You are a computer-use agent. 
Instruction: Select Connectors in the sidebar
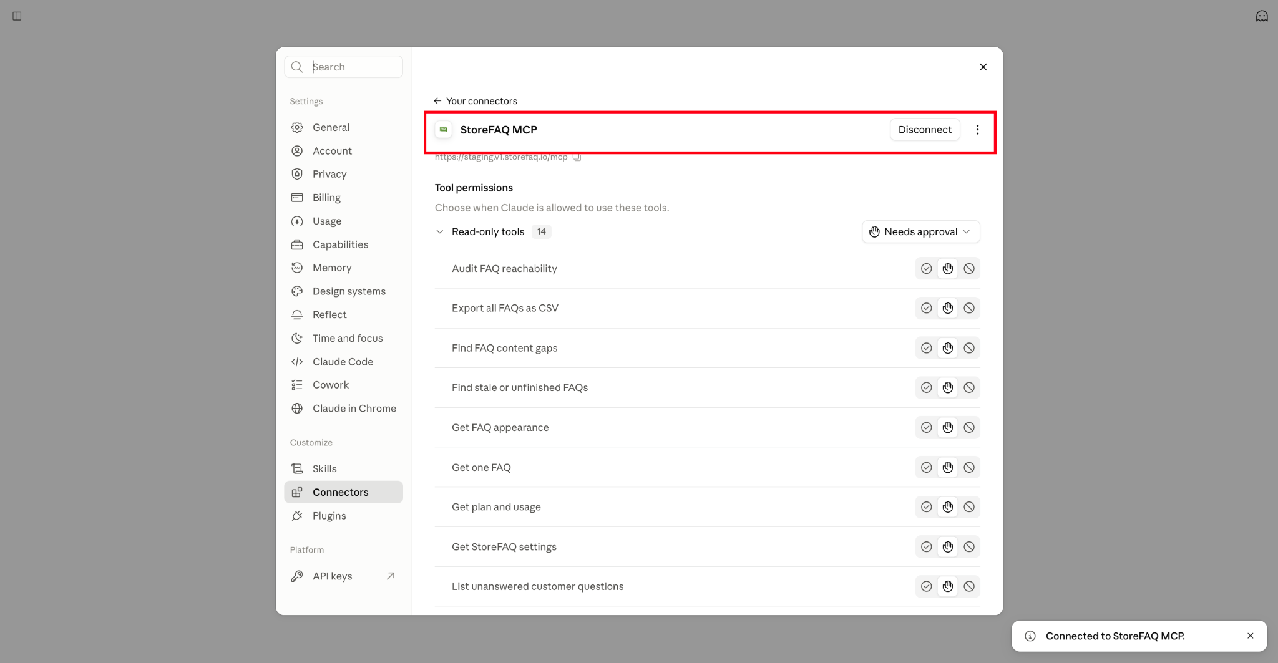pyautogui.click(x=343, y=492)
